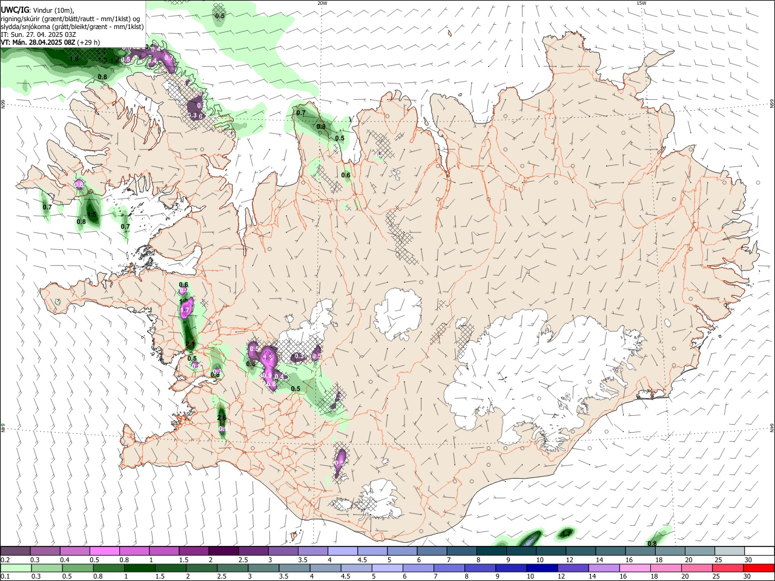Click the lower legend swatch between 25 and 30
Viewport: 775px width, 581px height.
(727, 568)
